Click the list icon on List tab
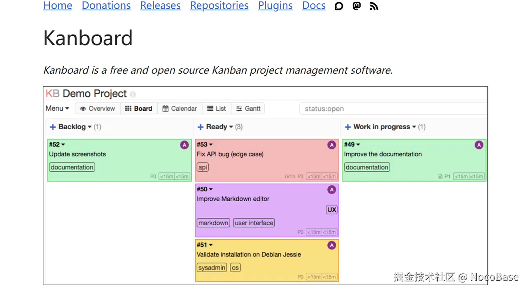The image size is (527, 291). point(210,109)
